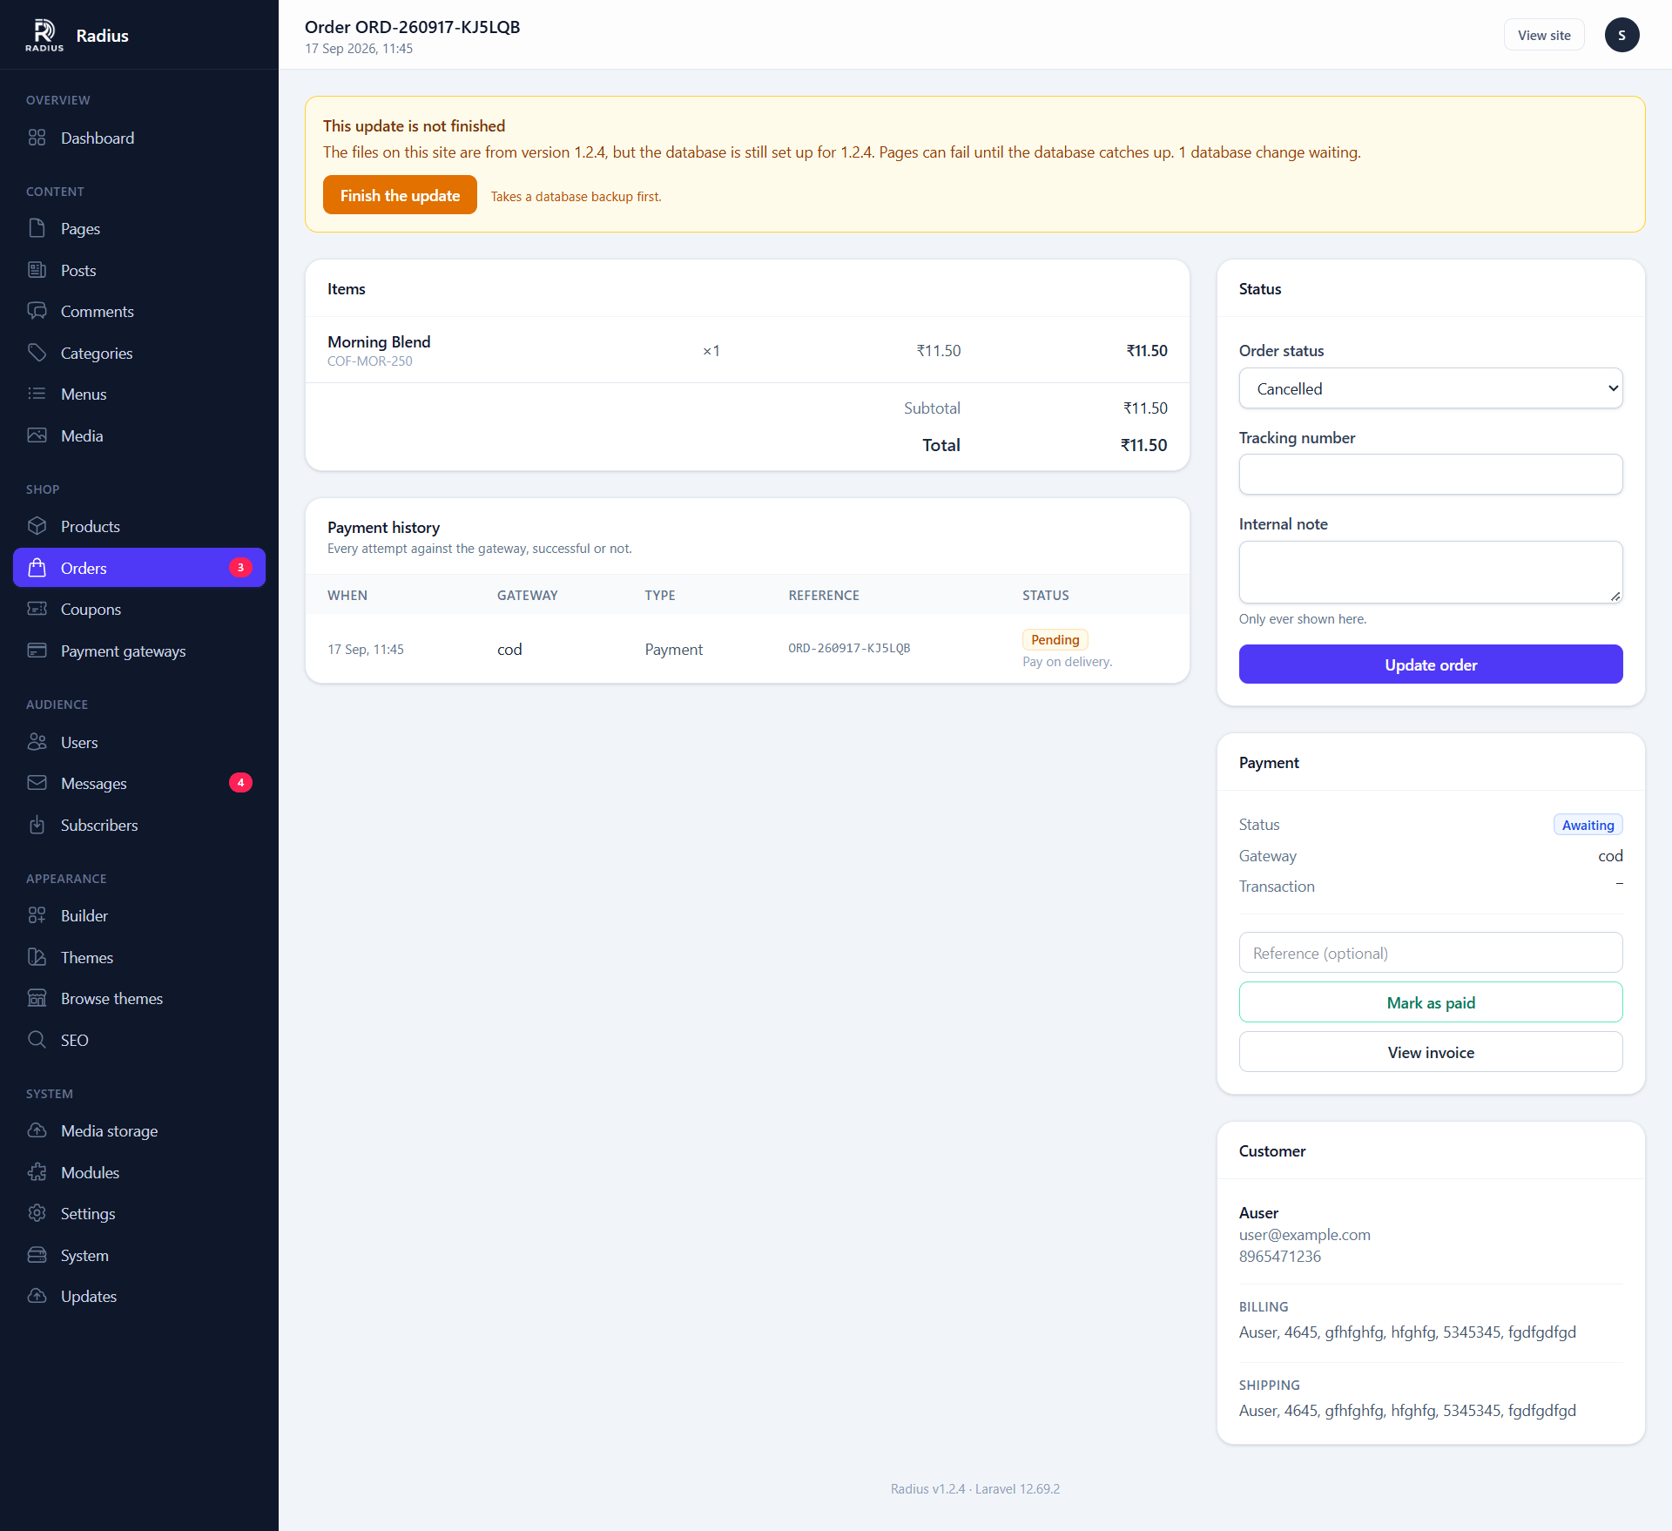Image resolution: width=1672 pixels, height=1531 pixels.
Task: Click the Auser customer name
Action: tap(1258, 1212)
